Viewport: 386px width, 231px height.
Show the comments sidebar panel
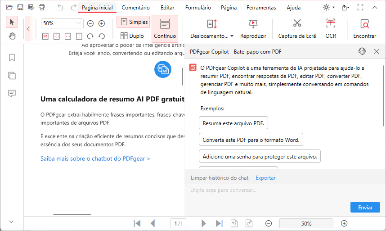(12, 93)
